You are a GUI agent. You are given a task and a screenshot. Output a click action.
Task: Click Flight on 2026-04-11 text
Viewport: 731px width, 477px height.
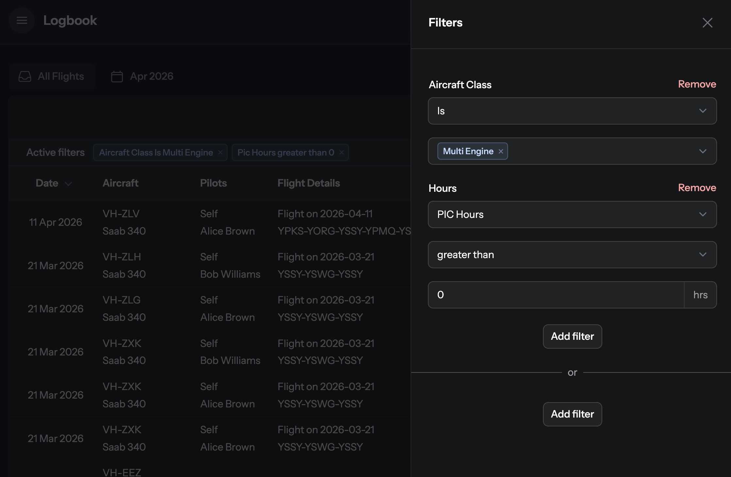[x=325, y=214]
